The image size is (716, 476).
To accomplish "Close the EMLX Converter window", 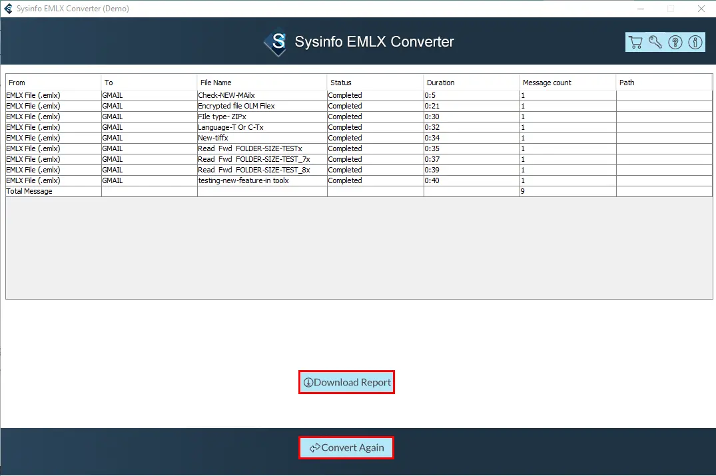I will click(x=701, y=9).
